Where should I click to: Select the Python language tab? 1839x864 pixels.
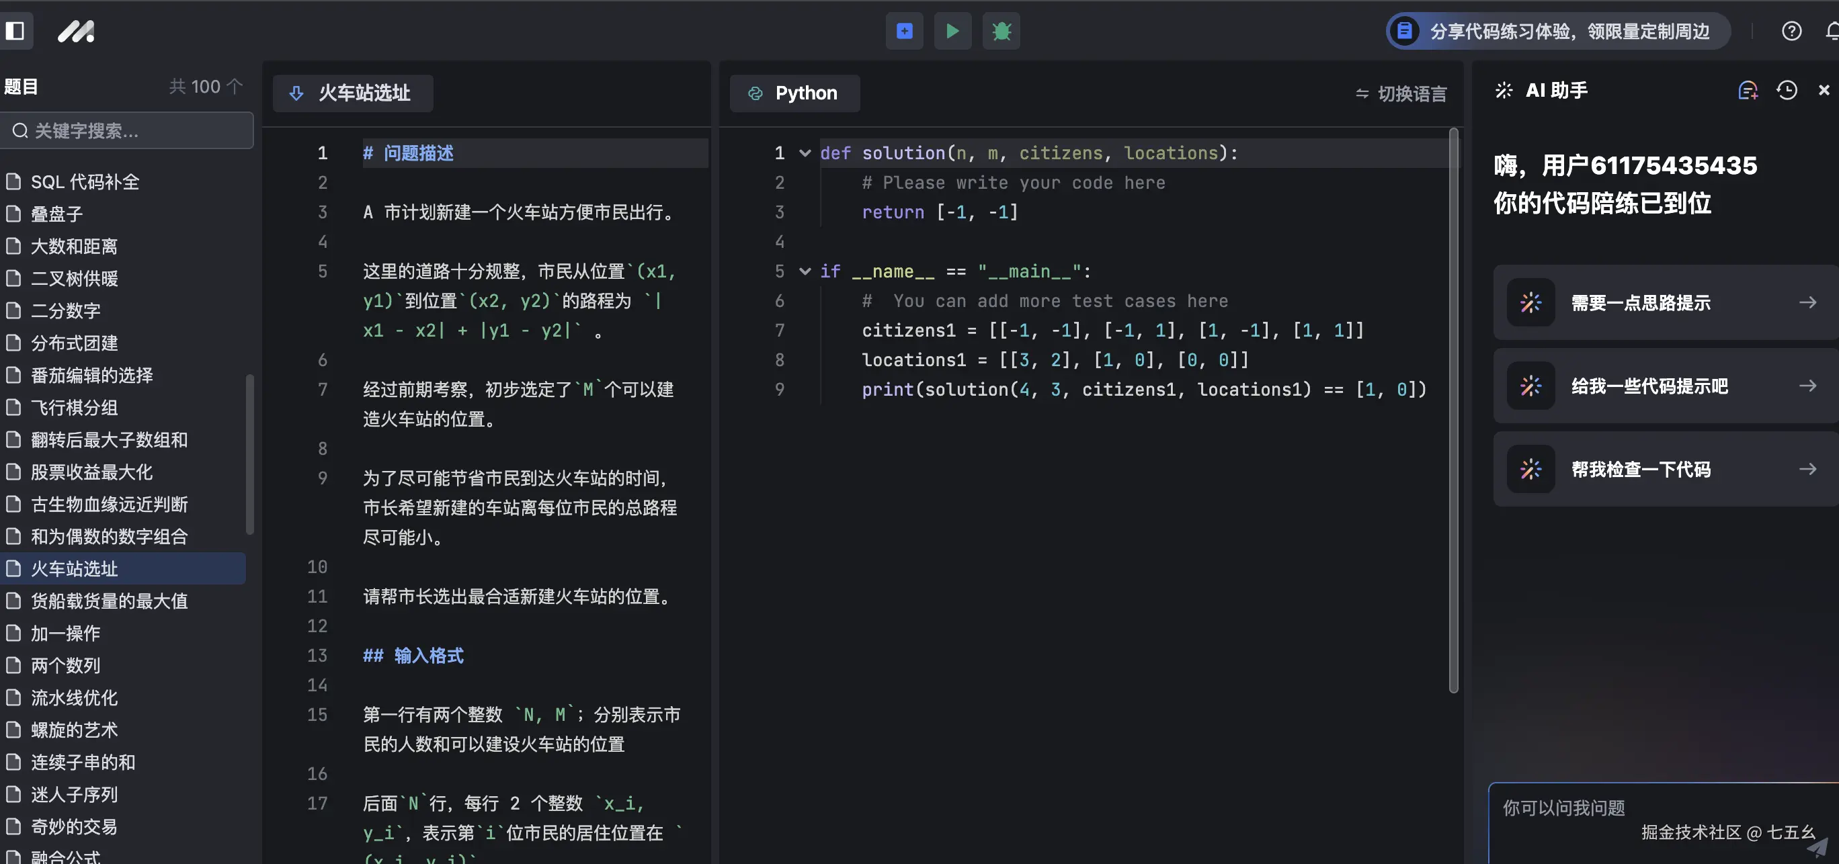[794, 93]
